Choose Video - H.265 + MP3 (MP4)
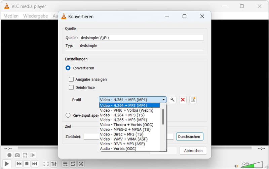269x169 pixels. tap(129, 120)
